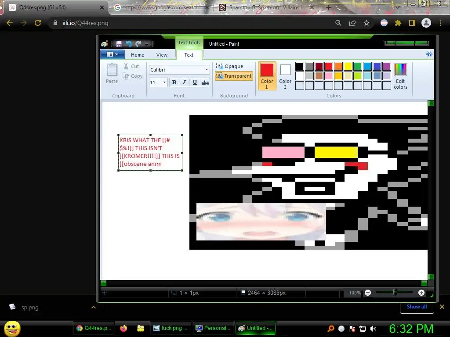
Task: Open Start menu smiley button
Action: [12, 328]
